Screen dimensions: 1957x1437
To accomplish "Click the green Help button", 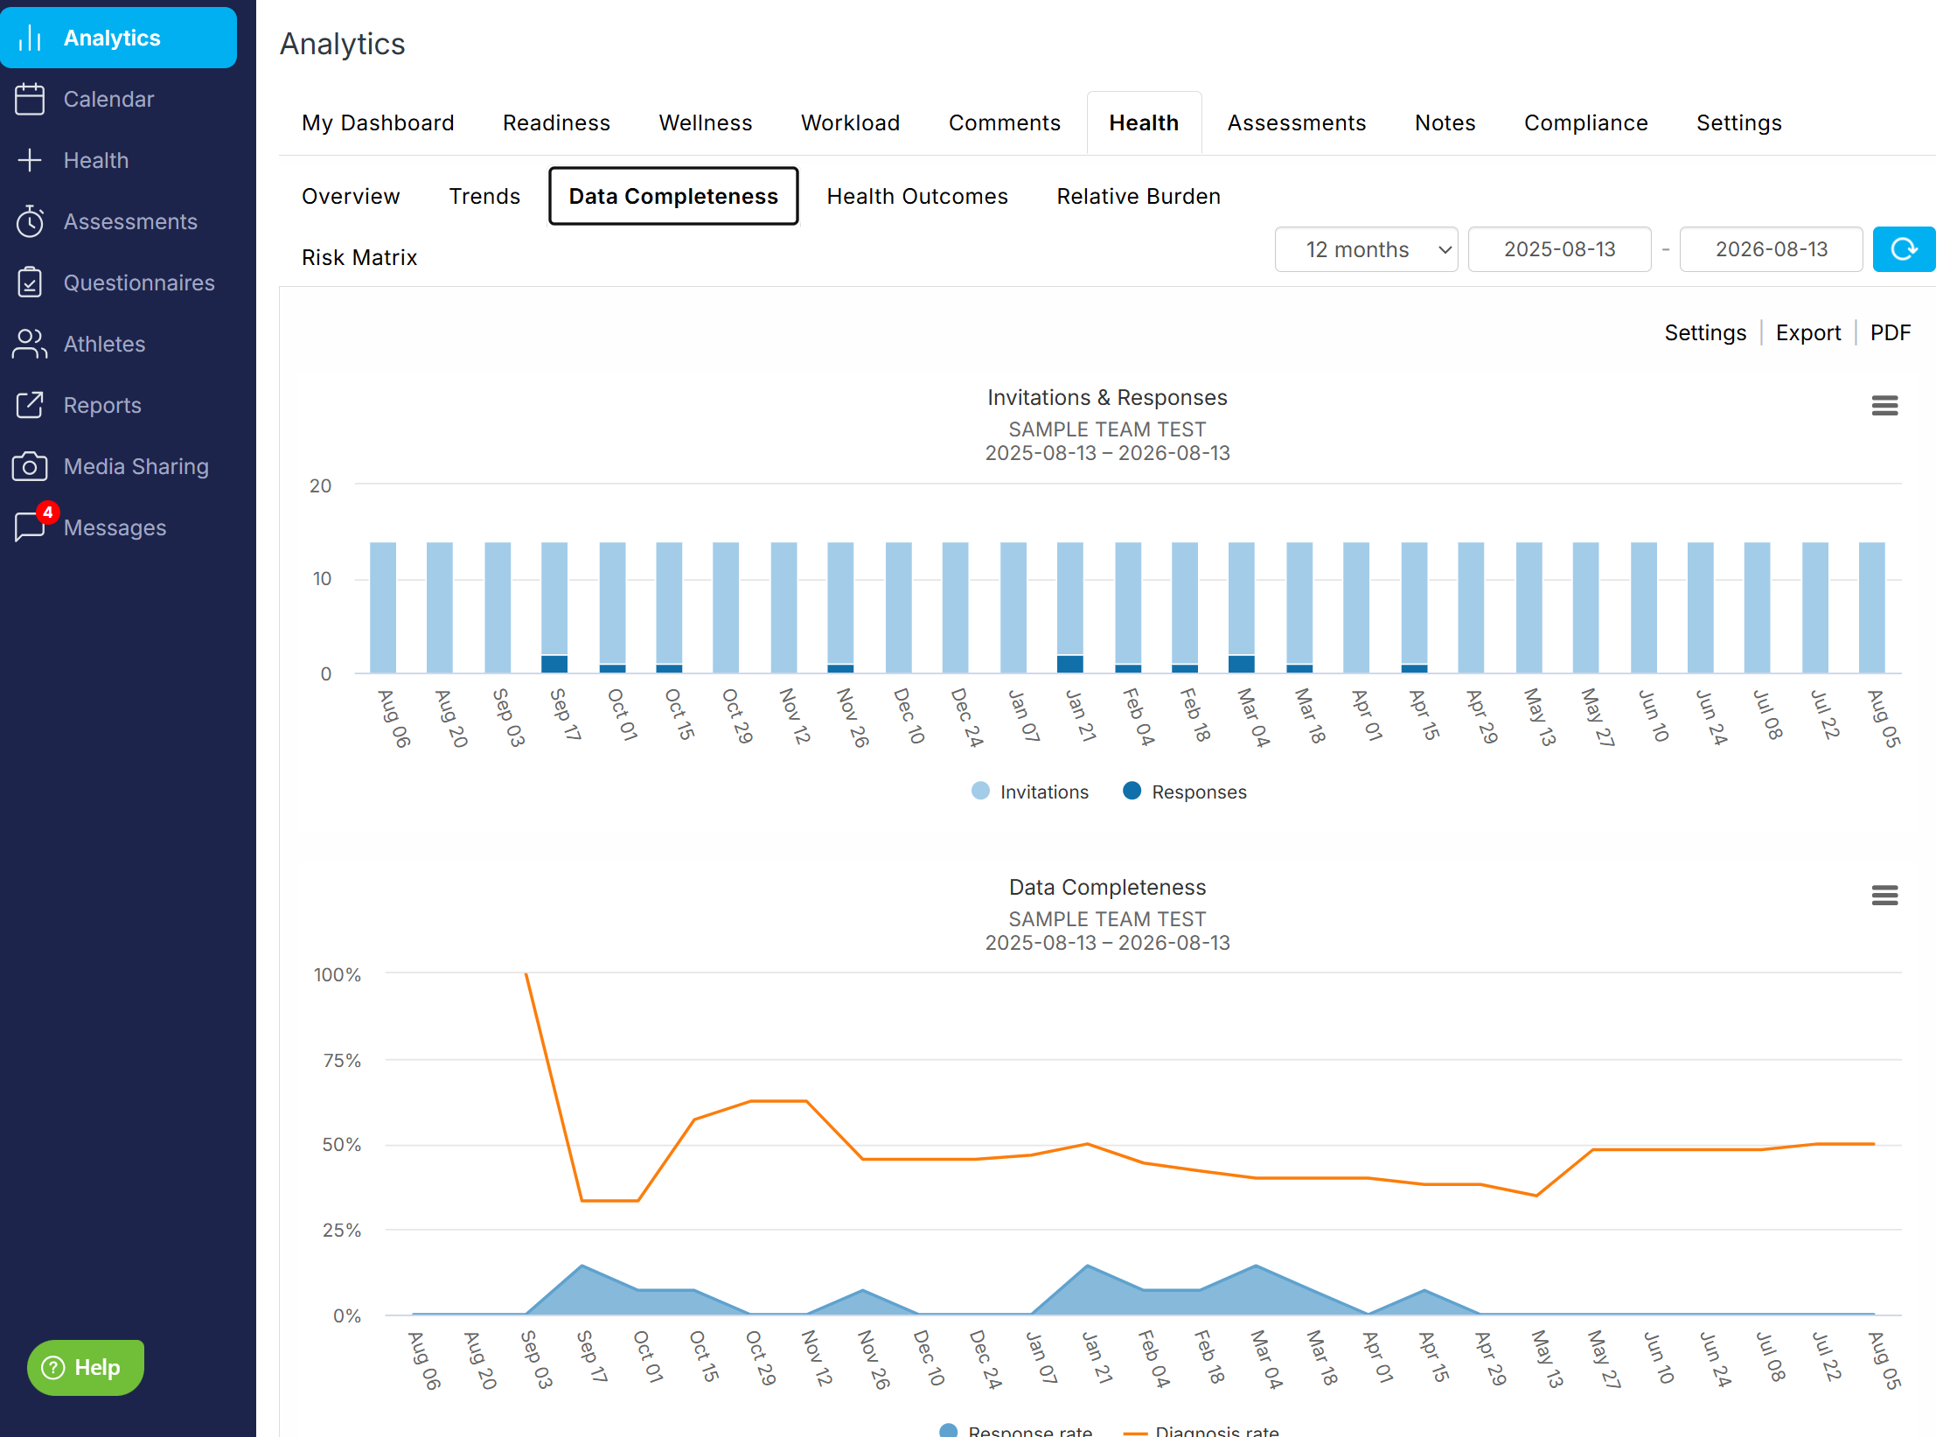I will tap(86, 1367).
